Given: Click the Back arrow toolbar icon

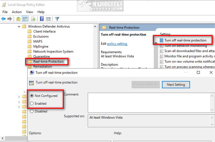Looking at the screenshot, I should (x=3, y=19).
